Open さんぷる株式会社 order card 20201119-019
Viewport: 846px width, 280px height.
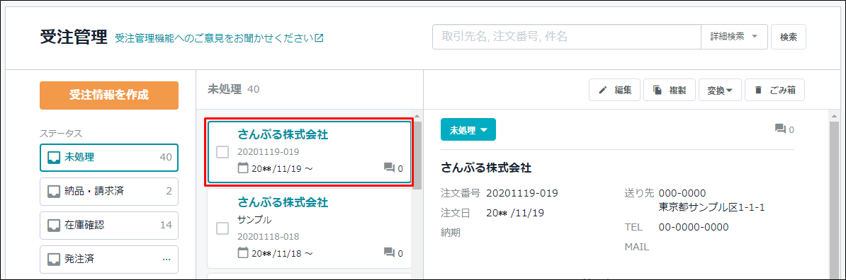tap(309, 153)
